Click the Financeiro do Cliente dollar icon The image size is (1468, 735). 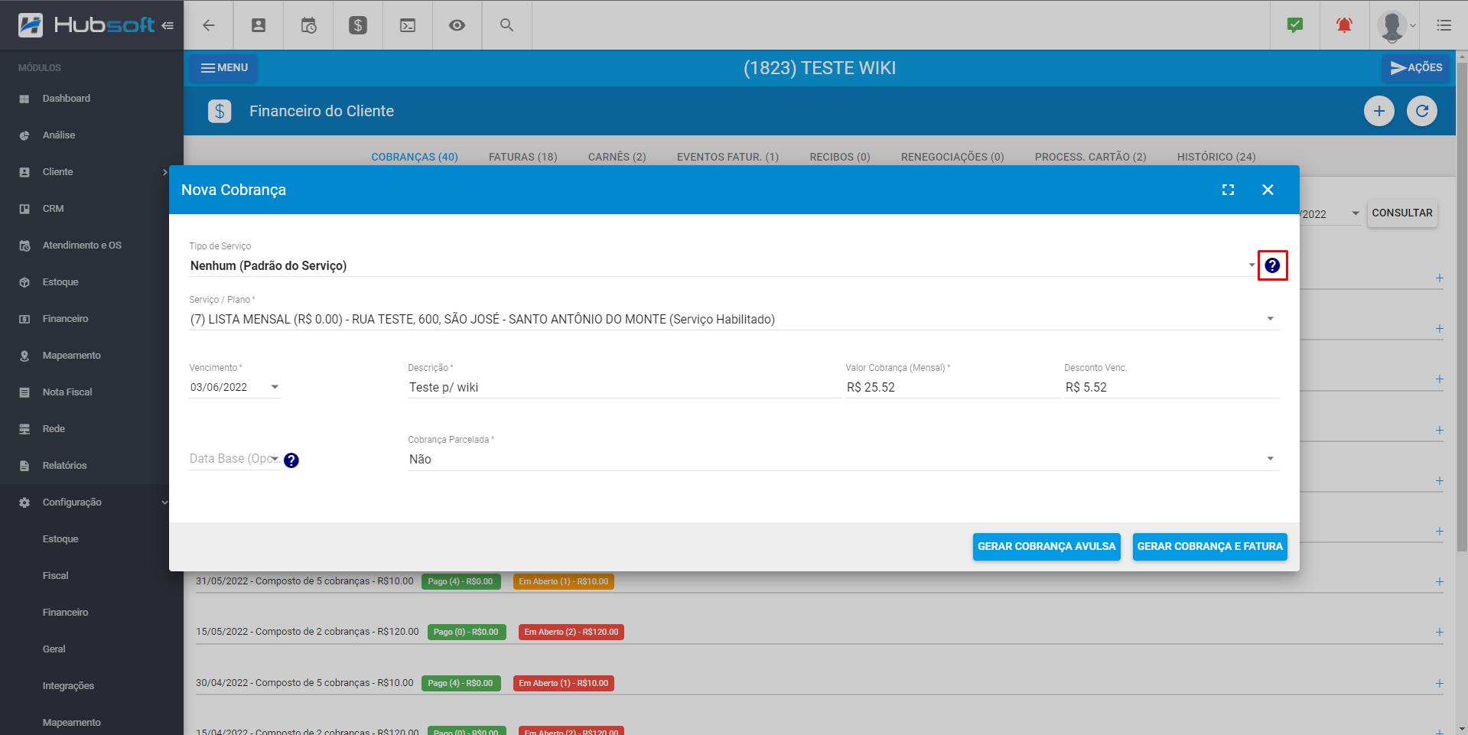[220, 111]
